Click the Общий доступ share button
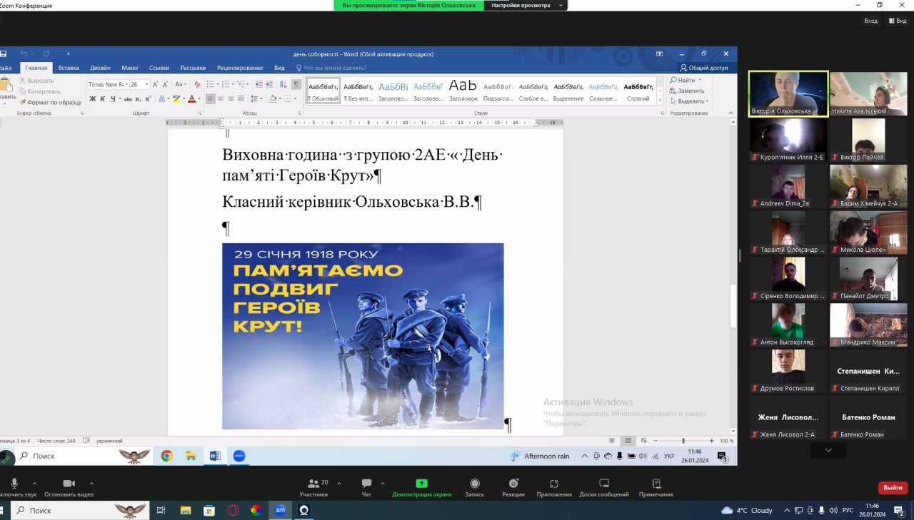Image resolution: width=914 pixels, height=520 pixels. [704, 68]
